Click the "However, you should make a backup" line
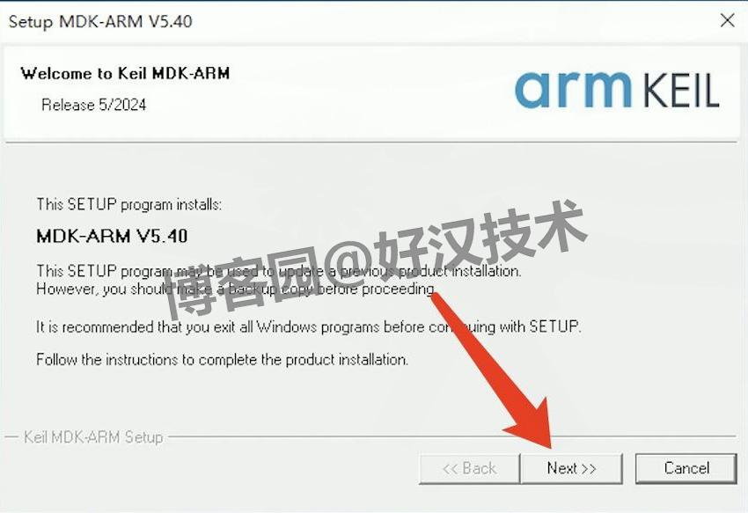 [x=236, y=289]
